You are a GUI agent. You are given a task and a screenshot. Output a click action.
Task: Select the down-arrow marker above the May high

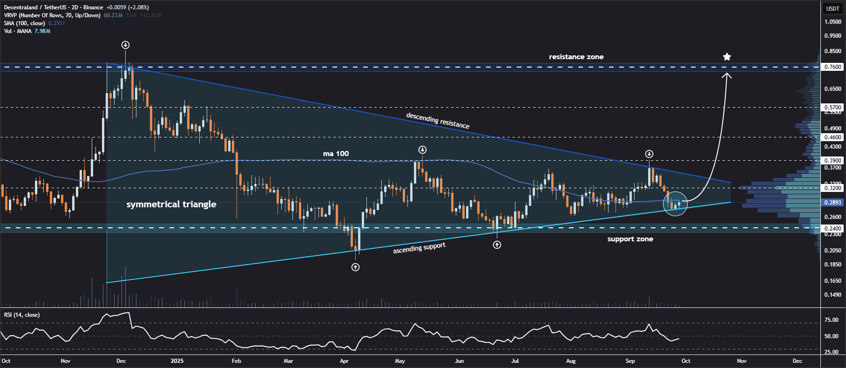point(422,150)
